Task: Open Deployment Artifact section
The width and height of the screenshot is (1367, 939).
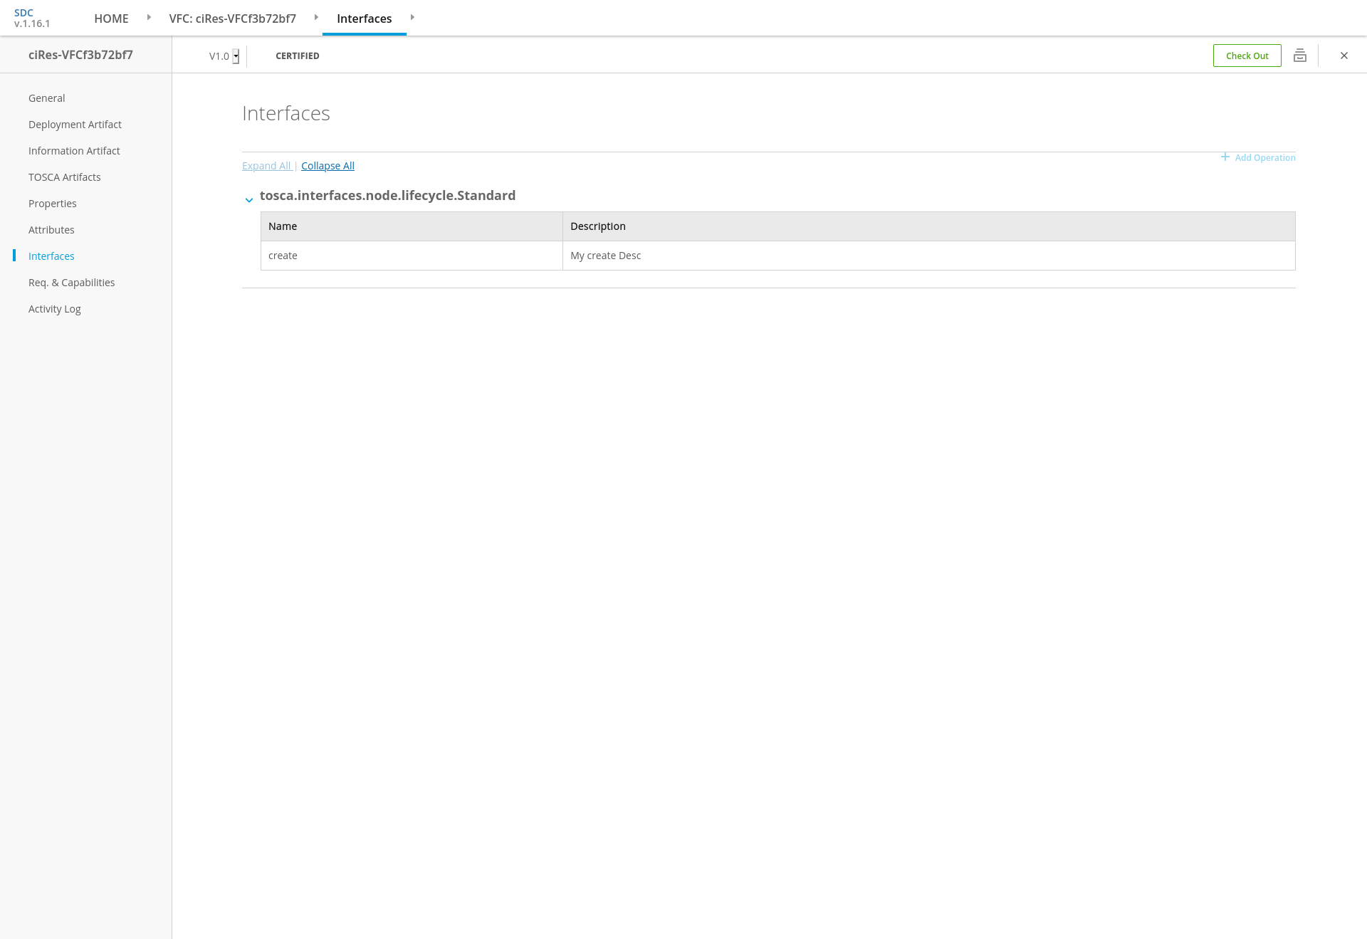Action: pos(75,125)
